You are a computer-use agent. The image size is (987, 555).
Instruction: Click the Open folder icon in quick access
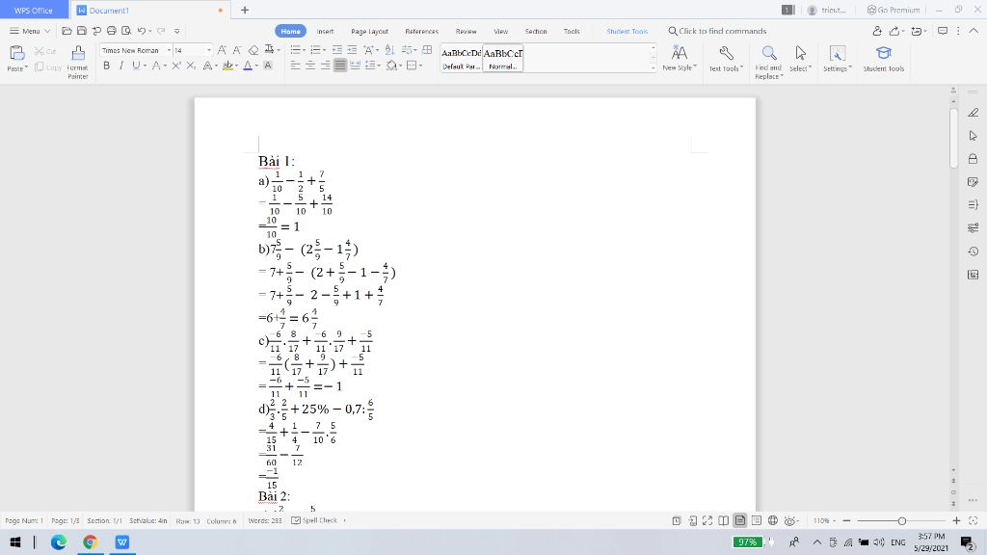click(67, 31)
